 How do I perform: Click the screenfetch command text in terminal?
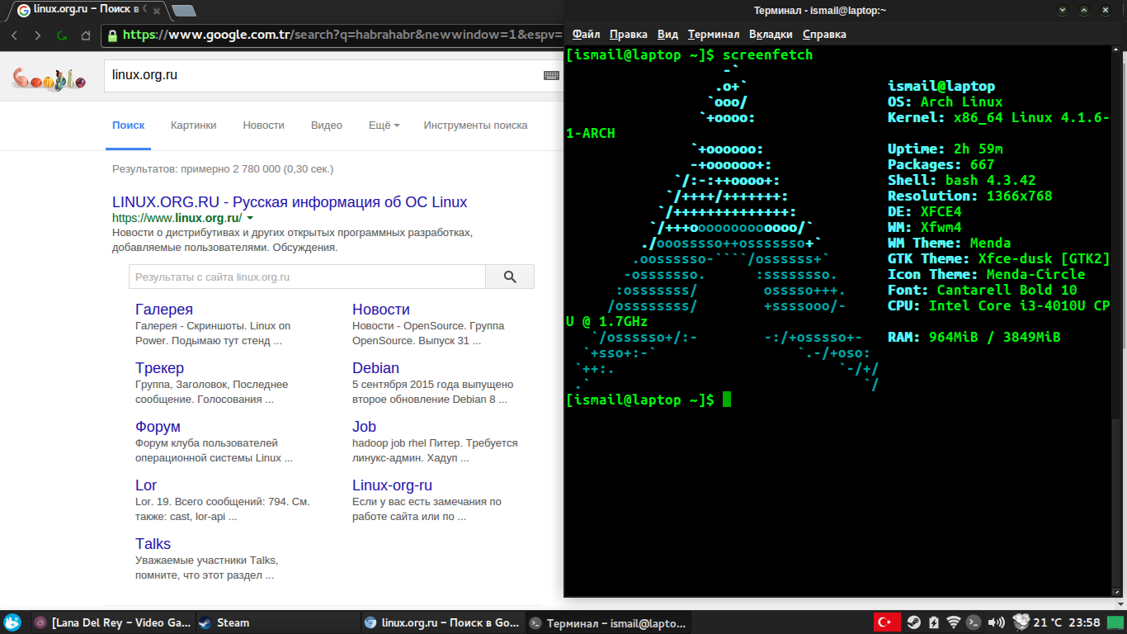tap(767, 55)
